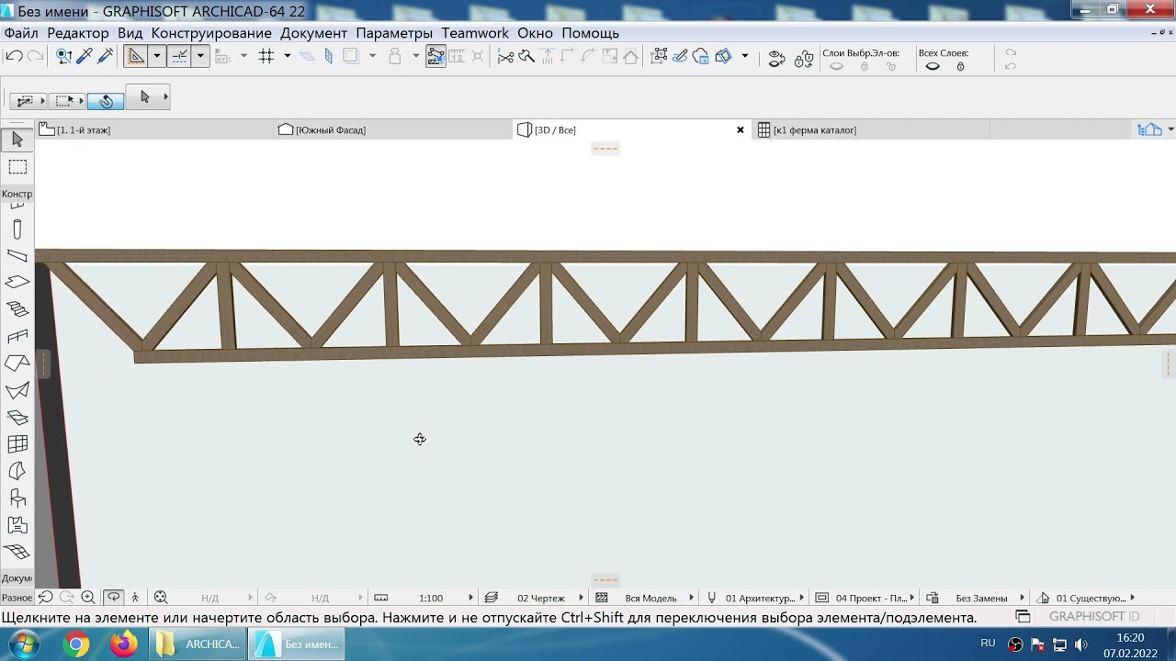Image resolution: width=1176 pixels, height=661 pixels.
Task: Click the Без Замены graphic override button
Action: (x=981, y=598)
